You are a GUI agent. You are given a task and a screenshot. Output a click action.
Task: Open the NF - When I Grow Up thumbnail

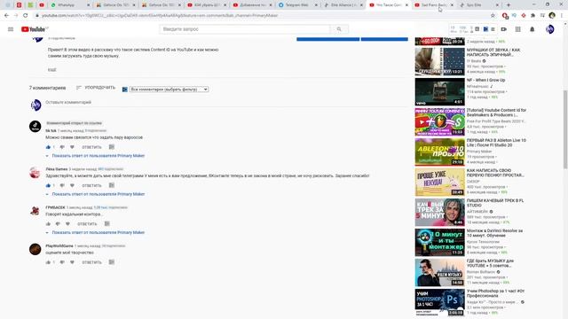[440, 92]
